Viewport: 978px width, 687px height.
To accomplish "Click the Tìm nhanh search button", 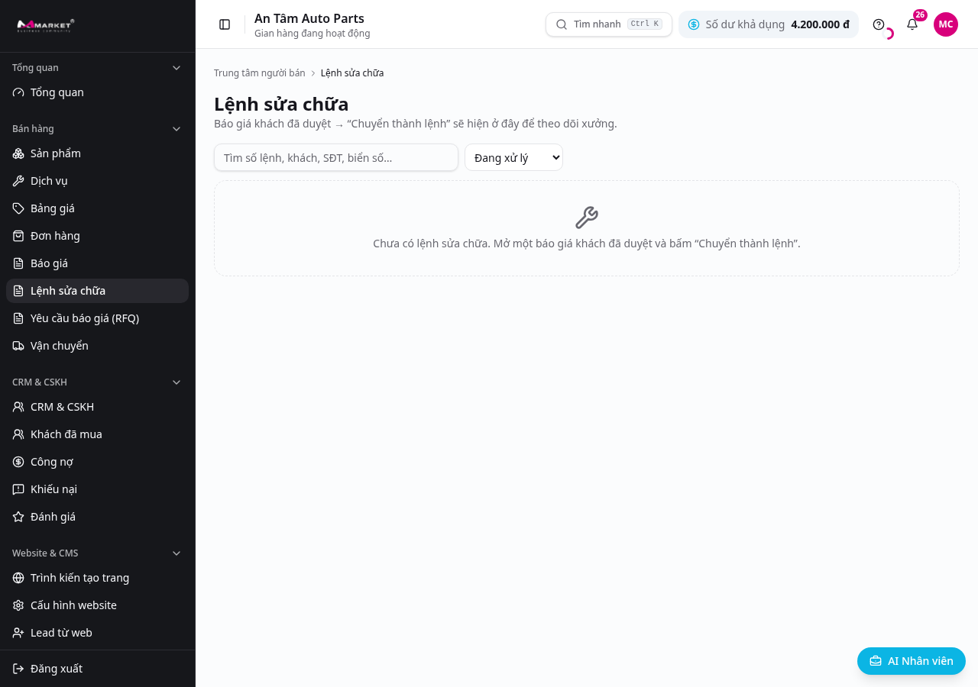I will (608, 24).
